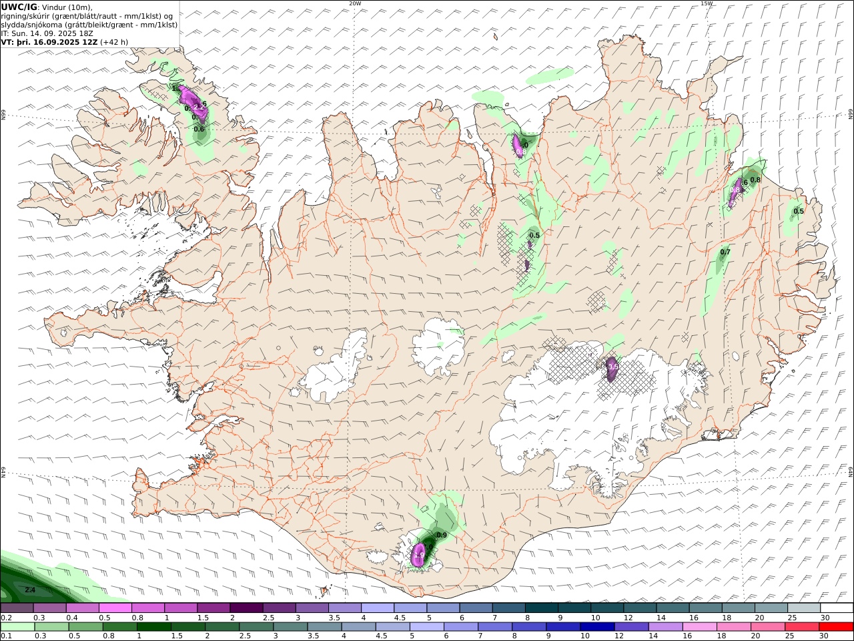Choose upper legend lavender swatch between 4 and 4.5
854x641 pixels.
(x=376, y=608)
